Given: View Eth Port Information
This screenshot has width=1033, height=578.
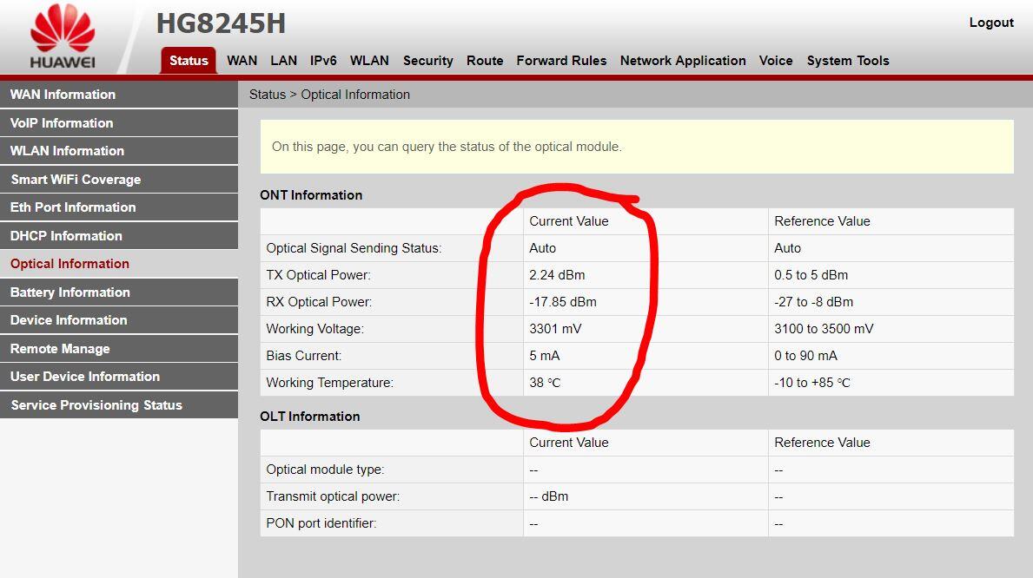Looking at the screenshot, I should tap(118, 207).
